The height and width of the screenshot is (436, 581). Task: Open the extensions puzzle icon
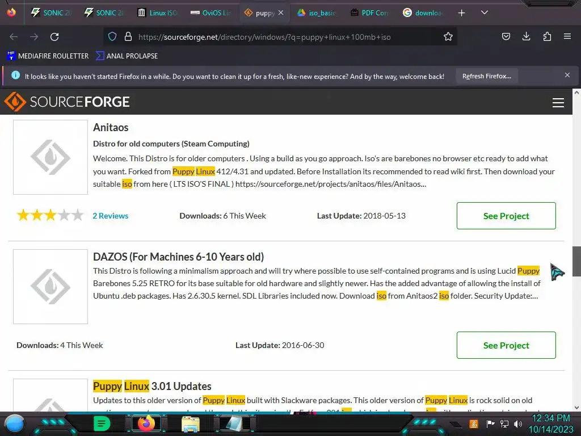coord(547,36)
